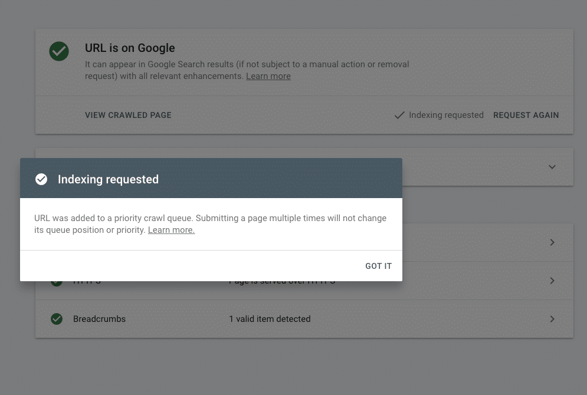This screenshot has height=395, width=587.
Task: Expand the collapsed card with the down chevron
Action: [x=552, y=167]
